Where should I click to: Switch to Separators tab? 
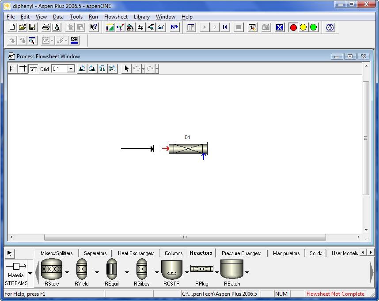coord(95,253)
